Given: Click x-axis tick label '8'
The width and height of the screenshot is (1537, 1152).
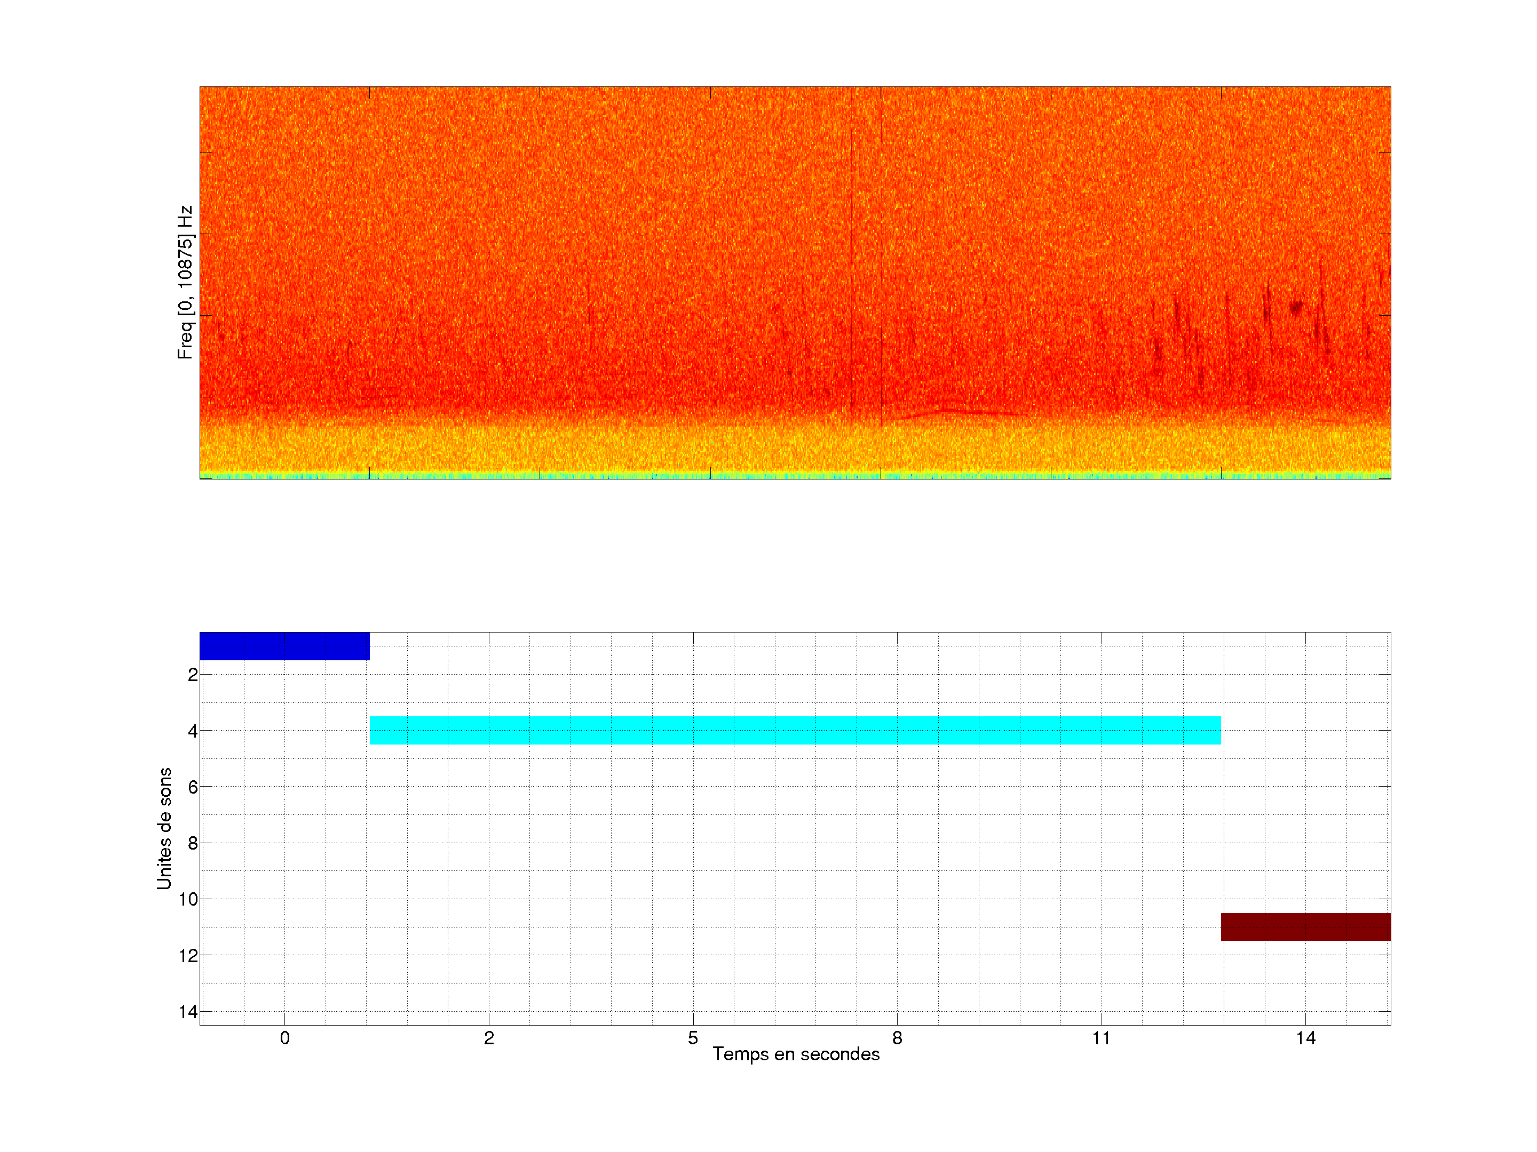Looking at the screenshot, I should click(897, 1038).
